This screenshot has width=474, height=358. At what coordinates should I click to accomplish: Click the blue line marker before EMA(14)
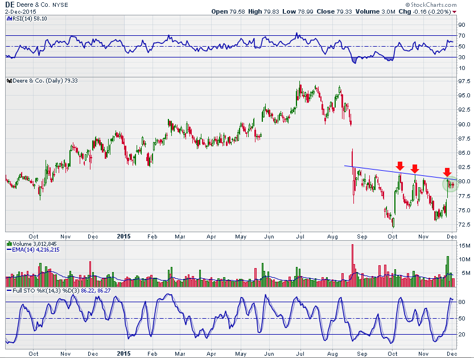click(9, 250)
